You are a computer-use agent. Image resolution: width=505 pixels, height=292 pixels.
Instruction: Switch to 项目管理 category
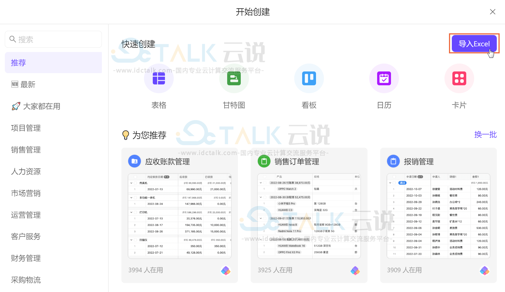[53, 128]
